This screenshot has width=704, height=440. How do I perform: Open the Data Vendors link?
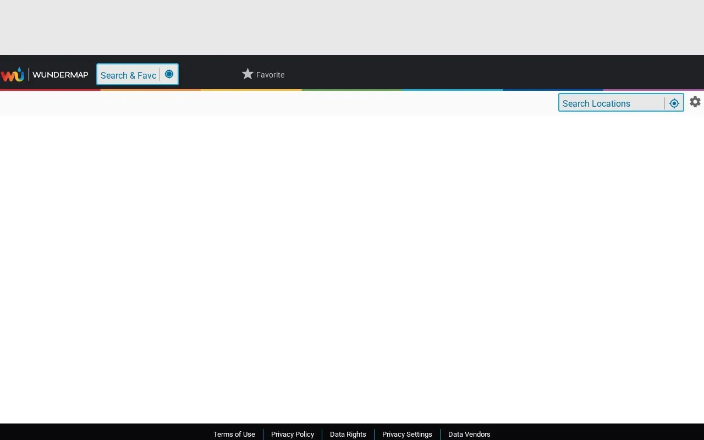point(469,434)
